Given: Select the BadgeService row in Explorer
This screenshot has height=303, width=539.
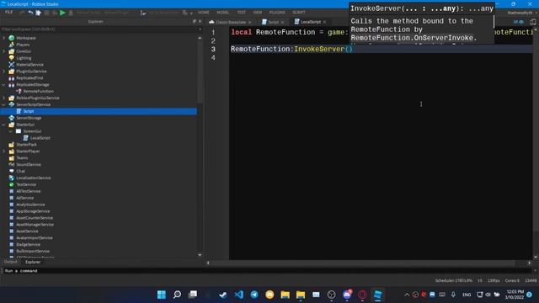Looking at the screenshot, I should click(99, 245).
